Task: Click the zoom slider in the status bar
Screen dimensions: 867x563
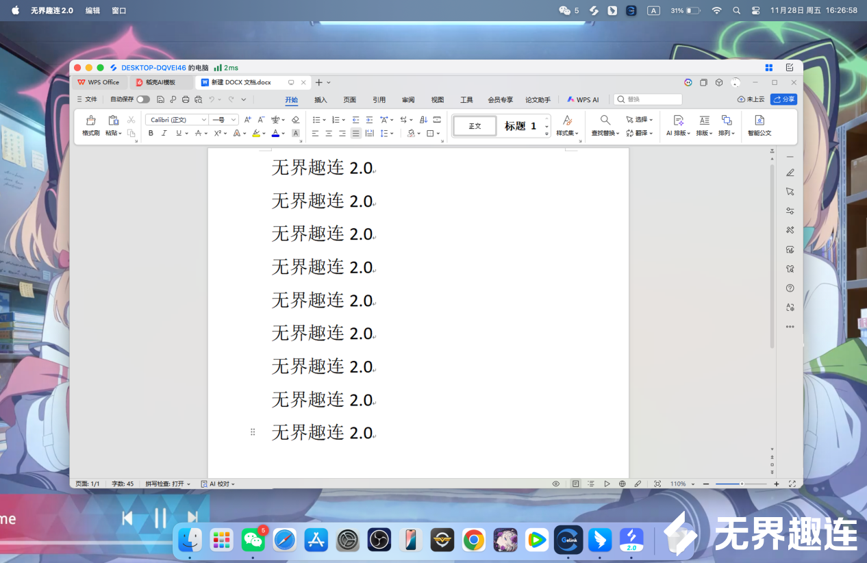Action: pyautogui.click(x=741, y=484)
